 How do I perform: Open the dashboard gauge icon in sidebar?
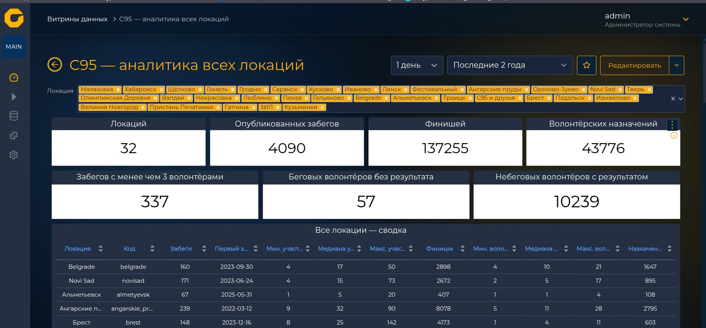tap(14, 77)
